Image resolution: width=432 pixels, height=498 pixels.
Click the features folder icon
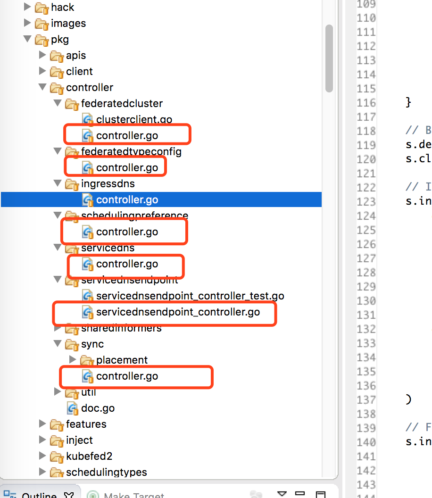pos(57,424)
